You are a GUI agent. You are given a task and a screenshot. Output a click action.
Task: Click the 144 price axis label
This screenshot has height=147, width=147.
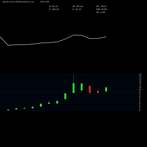pos(140,74)
